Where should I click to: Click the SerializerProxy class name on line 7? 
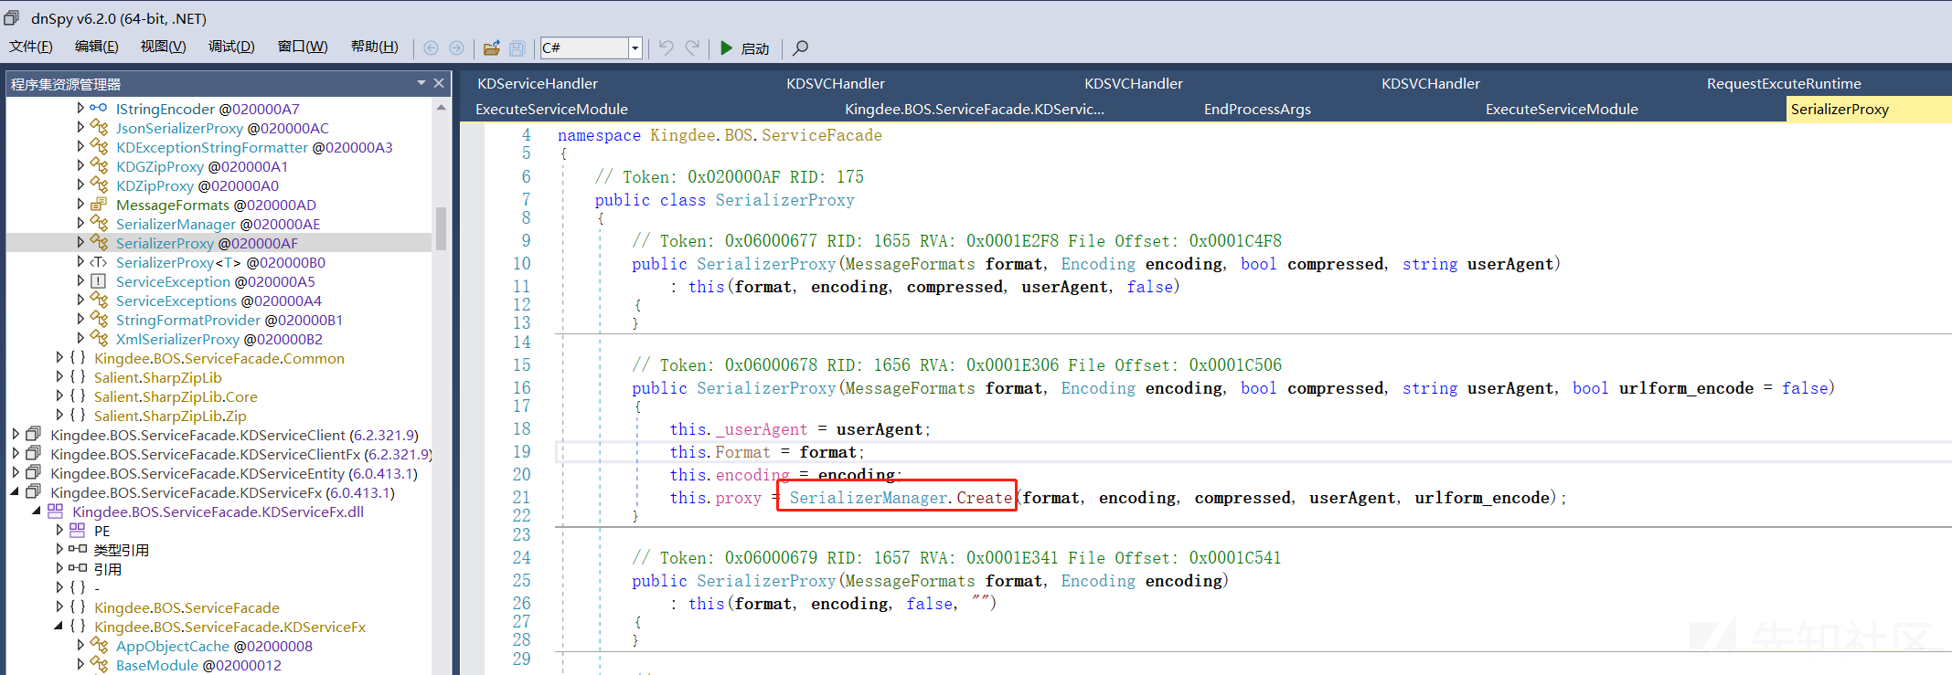(784, 200)
